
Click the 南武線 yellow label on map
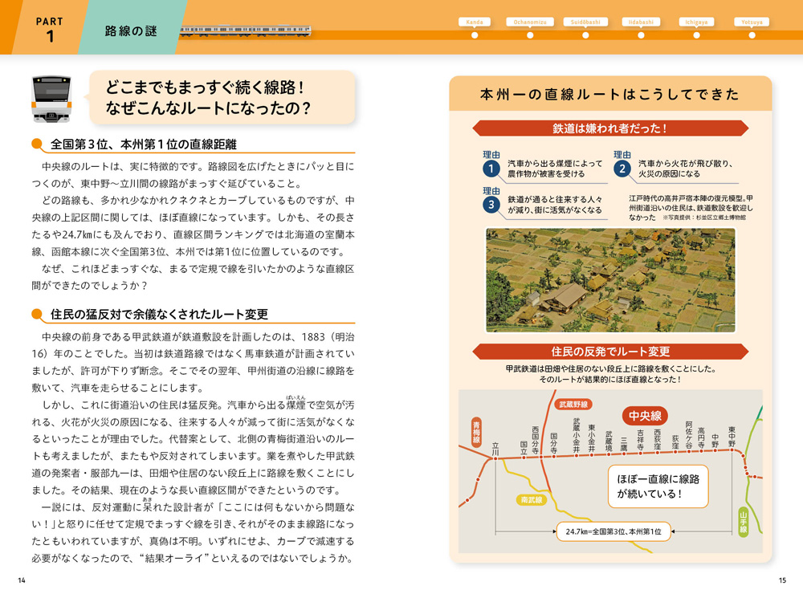click(x=531, y=500)
